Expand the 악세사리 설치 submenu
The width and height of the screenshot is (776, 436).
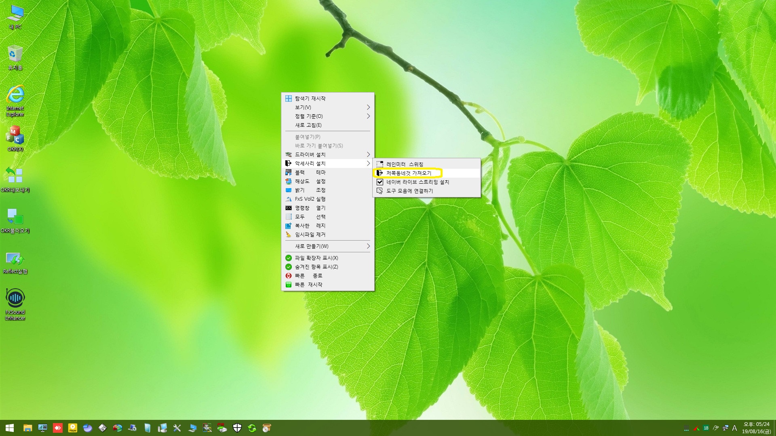(x=328, y=163)
